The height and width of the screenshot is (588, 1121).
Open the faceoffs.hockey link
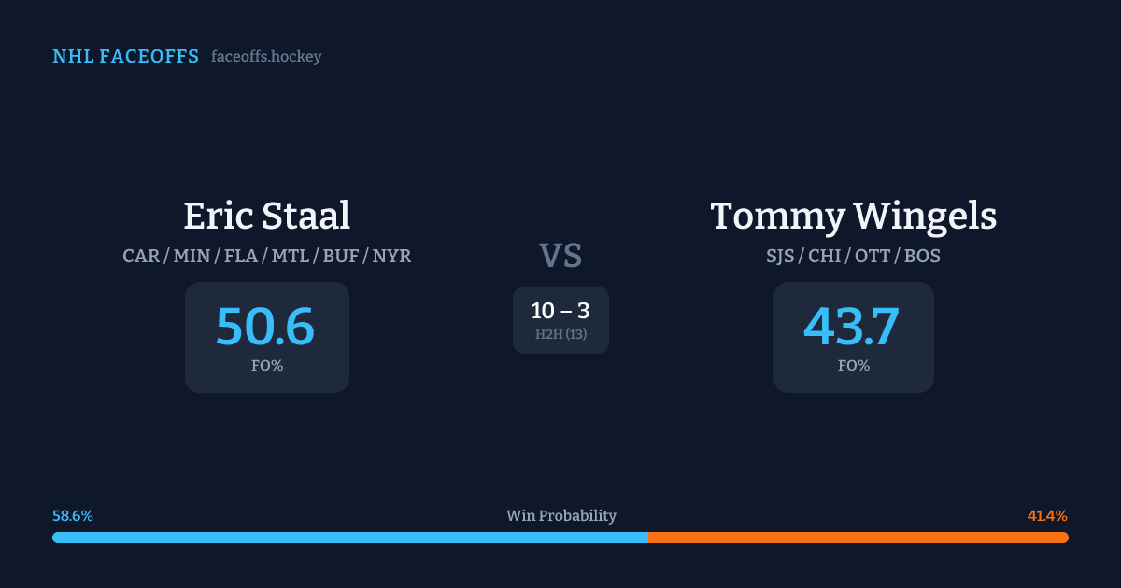click(266, 57)
